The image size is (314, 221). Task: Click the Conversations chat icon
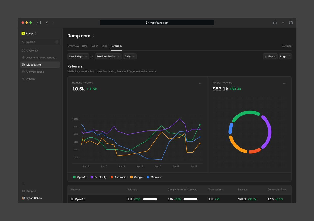[x=23, y=72]
